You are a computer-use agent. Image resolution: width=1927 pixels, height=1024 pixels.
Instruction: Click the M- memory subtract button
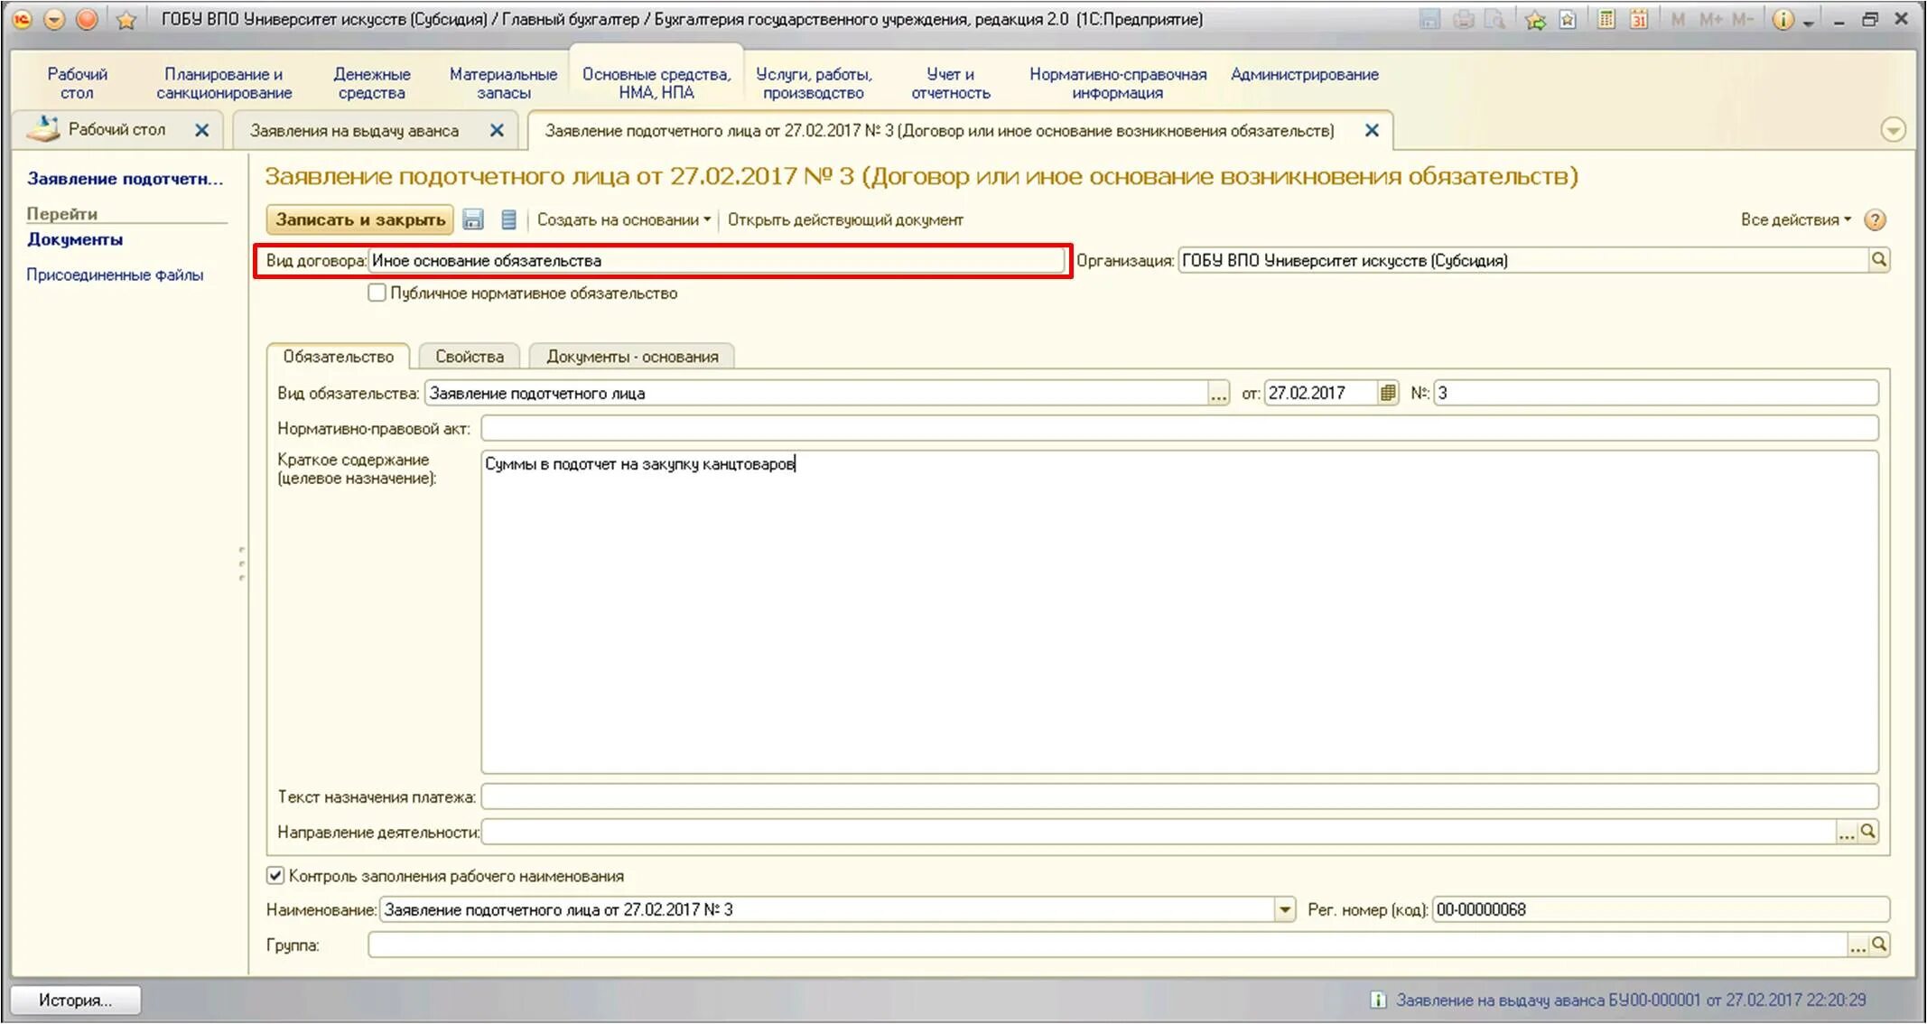(x=1742, y=19)
